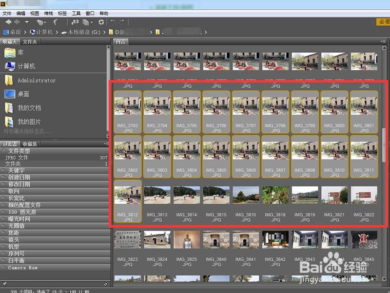The image size is (390, 293).
Task: Go forward using the forward arrow
Action: (x=17, y=22)
